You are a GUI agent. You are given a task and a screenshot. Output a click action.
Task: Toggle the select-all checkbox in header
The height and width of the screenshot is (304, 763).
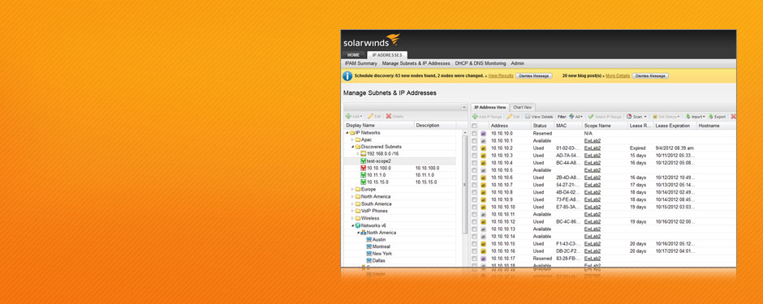[x=474, y=126]
